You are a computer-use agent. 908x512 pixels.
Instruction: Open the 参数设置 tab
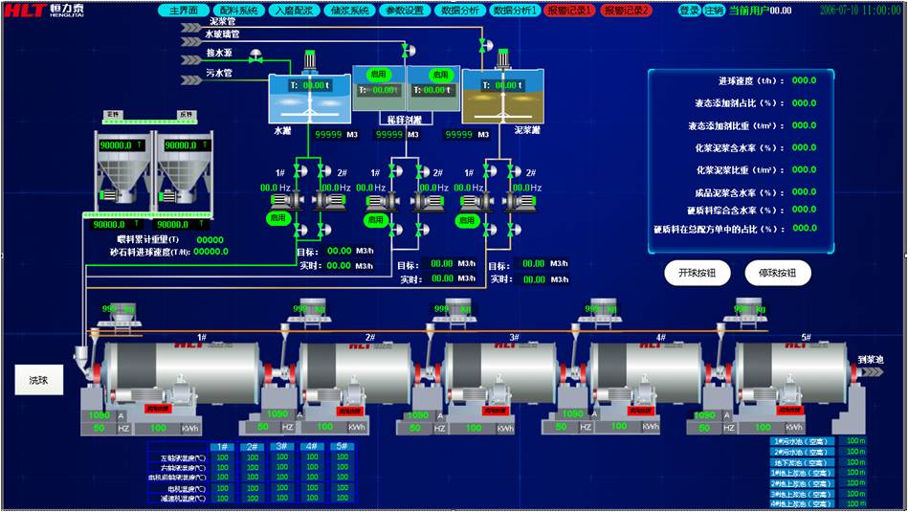[404, 11]
